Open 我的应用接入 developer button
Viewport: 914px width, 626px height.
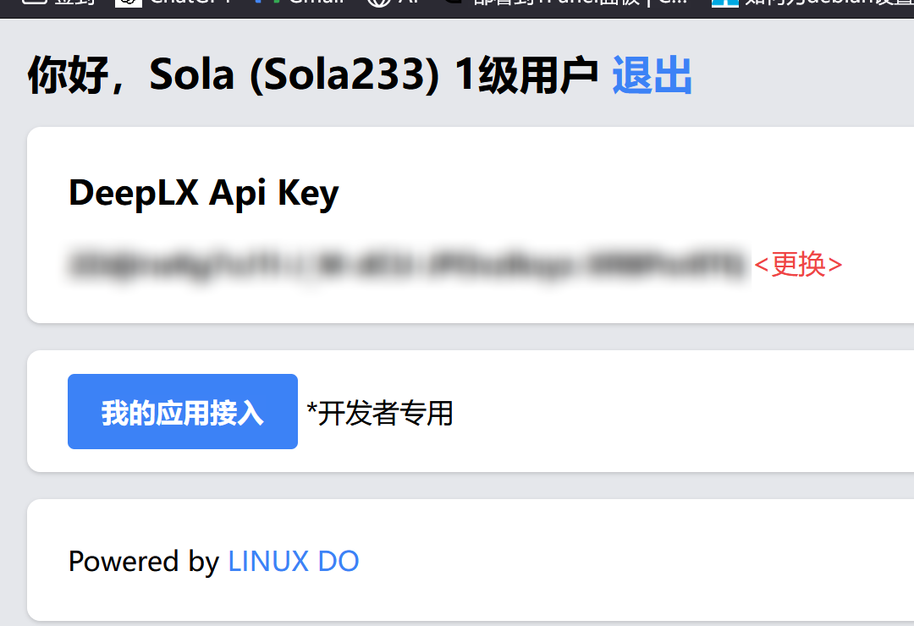183,411
